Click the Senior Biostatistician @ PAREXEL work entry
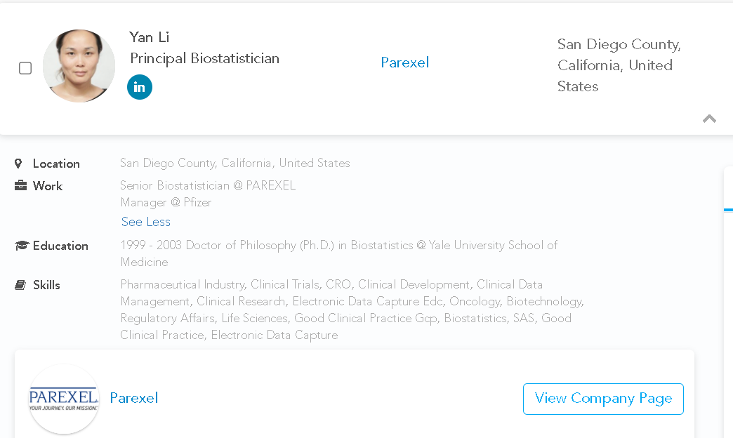Viewport: 733px width, 438px height. coord(208,185)
